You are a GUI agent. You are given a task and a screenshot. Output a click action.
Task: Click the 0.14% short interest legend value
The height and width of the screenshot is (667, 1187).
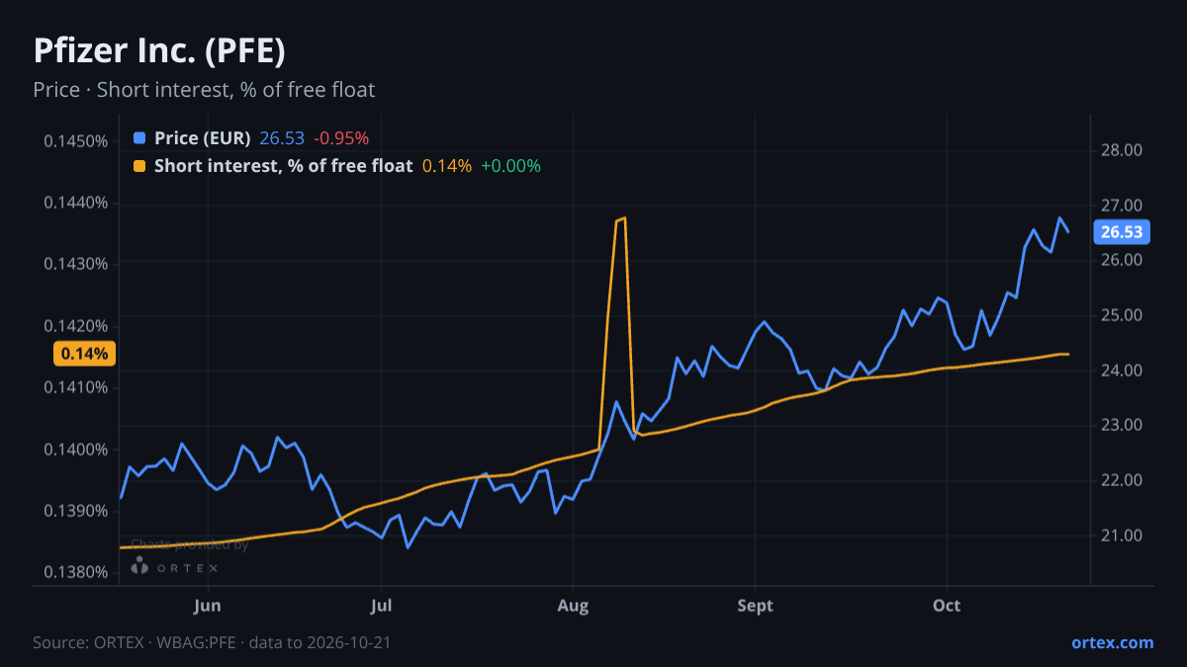pyautogui.click(x=447, y=166)
